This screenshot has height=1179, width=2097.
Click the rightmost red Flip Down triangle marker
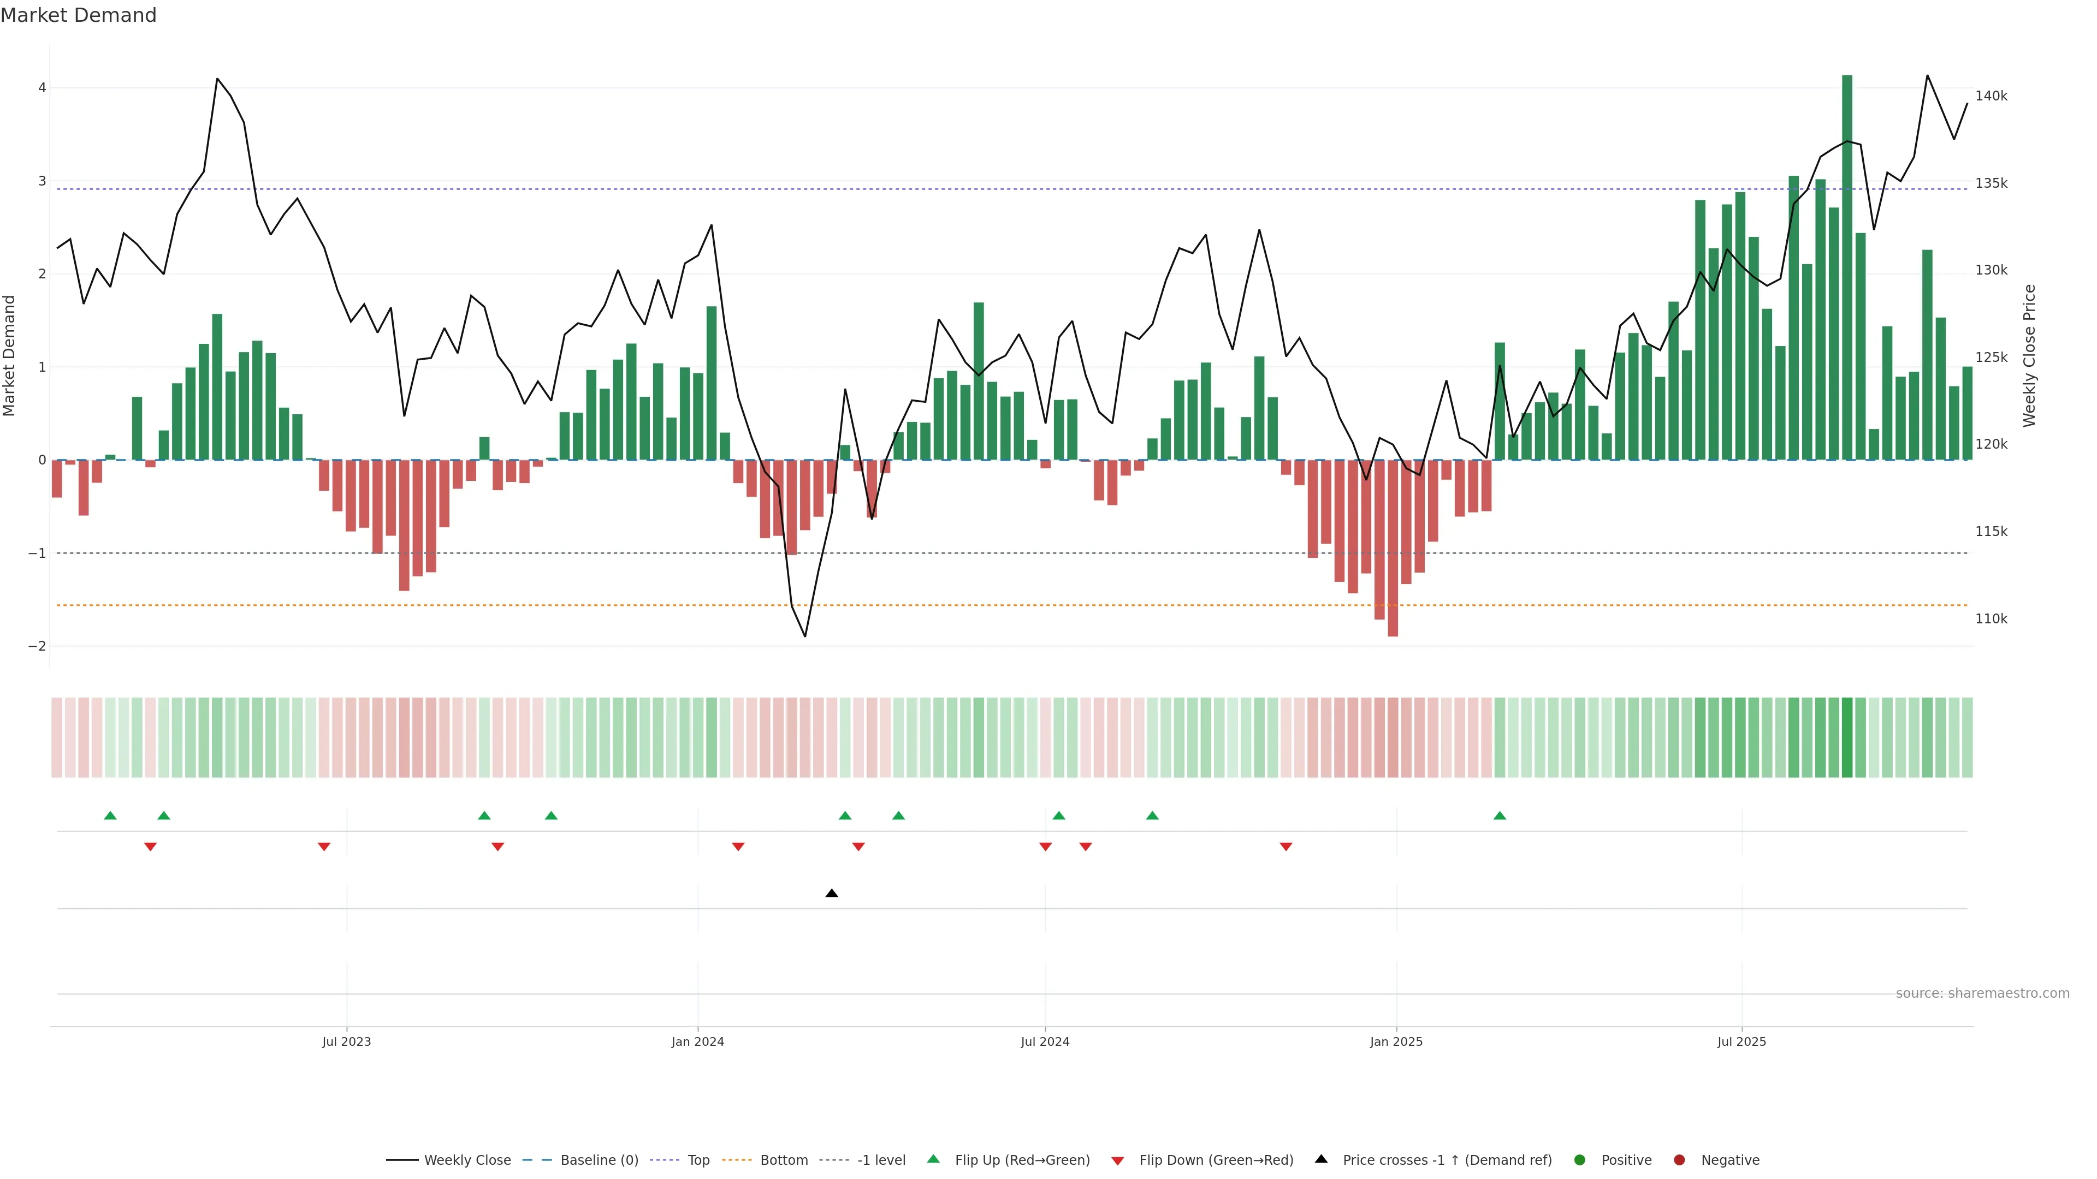(x=1286, y=847)
